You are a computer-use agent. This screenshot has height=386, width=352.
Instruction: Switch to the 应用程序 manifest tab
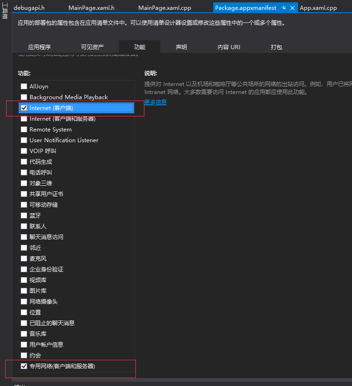coord(39,47)
